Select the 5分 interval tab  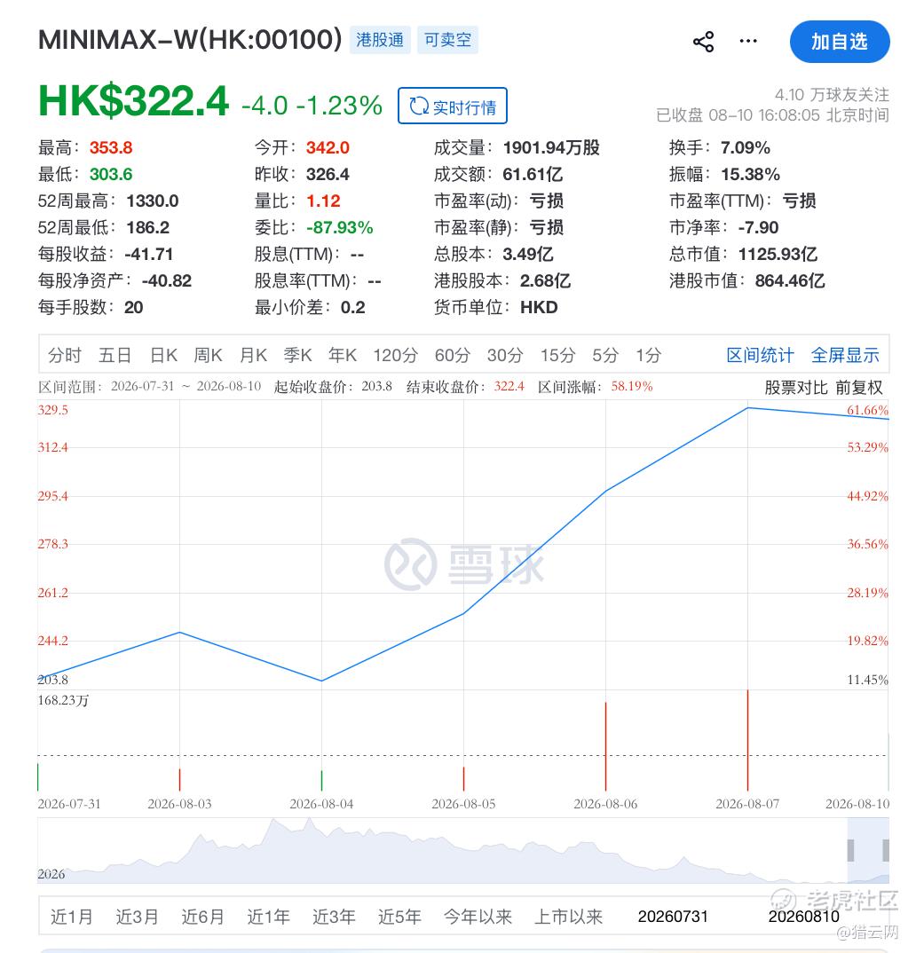point(605,355)
